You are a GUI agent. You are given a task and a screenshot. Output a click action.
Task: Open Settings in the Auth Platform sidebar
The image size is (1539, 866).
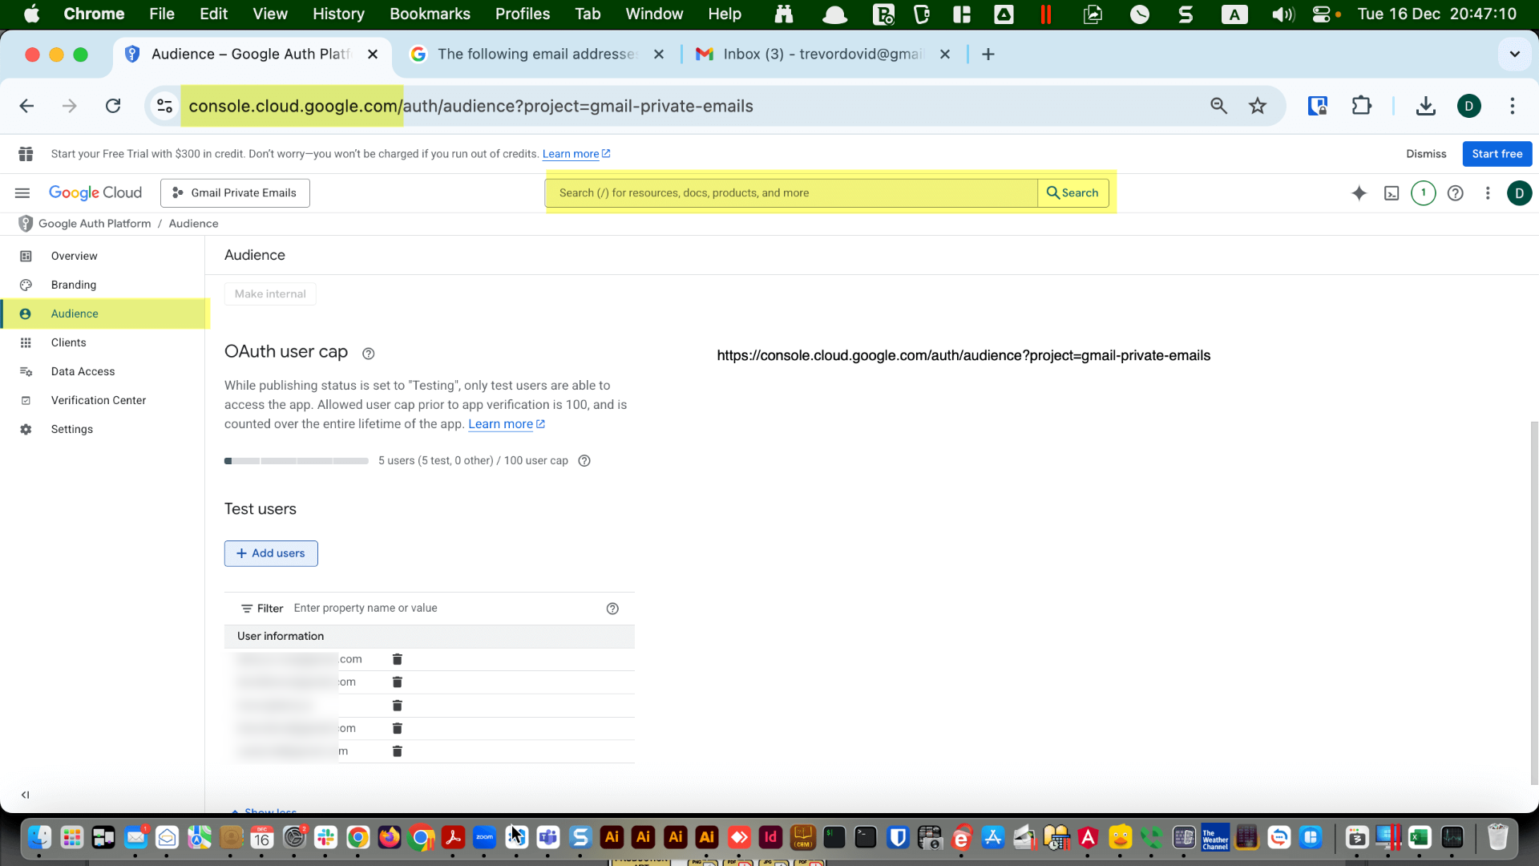[x=72, y=429]
